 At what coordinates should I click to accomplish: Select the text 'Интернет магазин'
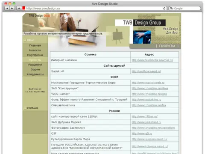click(x=64, y=60)
